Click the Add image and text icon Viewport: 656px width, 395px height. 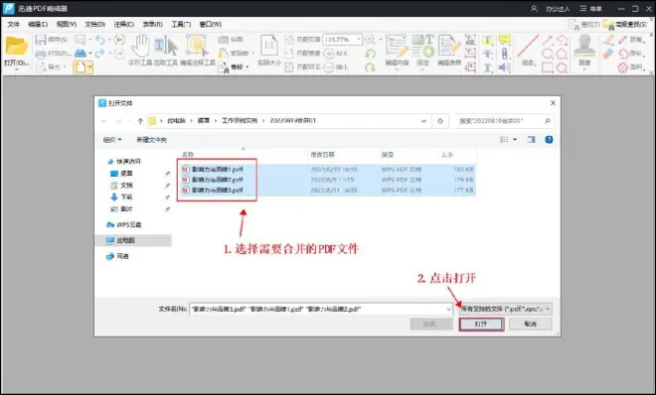click(x=422, y=46)
